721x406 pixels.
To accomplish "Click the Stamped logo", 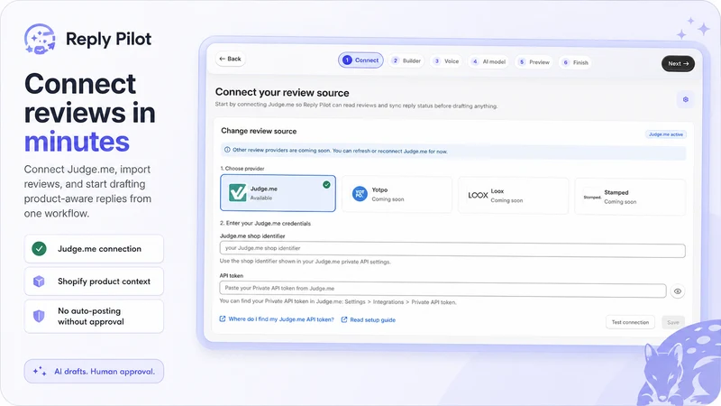I will pos(592,197).
